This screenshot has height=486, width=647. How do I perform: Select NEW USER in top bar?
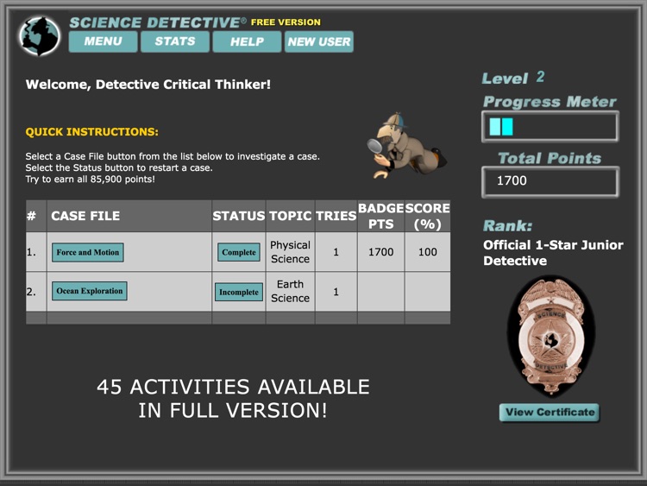click(319, 41)
